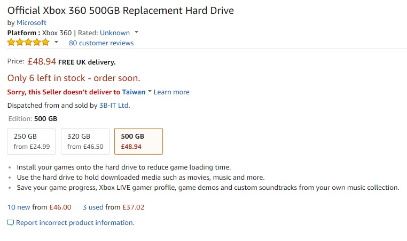Click the five-star rating icon
407x241 pixels.
[x=28, y=43]
